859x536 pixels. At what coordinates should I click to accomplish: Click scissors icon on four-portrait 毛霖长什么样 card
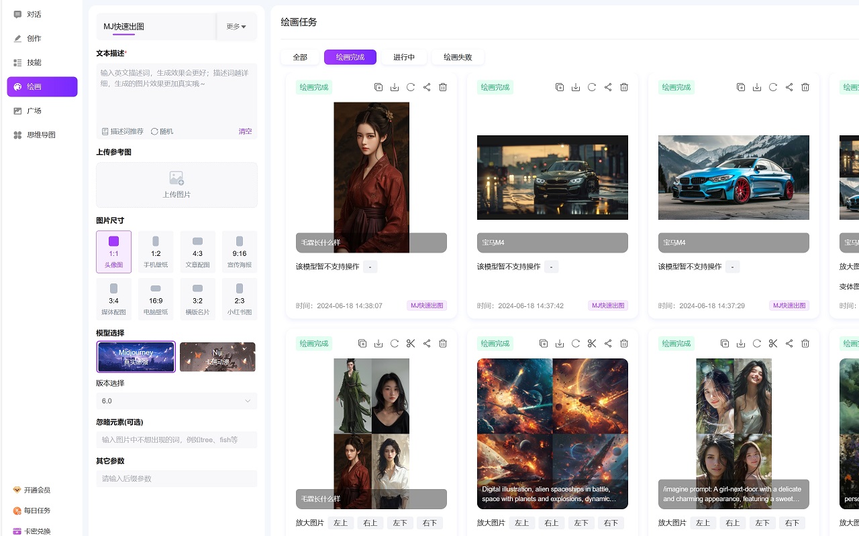point(411,344)
